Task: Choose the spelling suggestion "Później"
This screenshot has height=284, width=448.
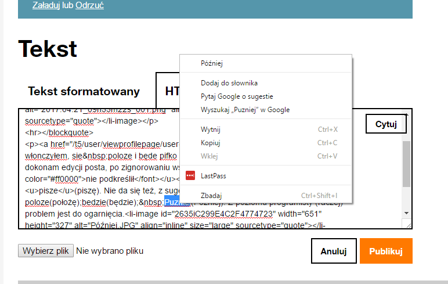Action: pos(212,63)
